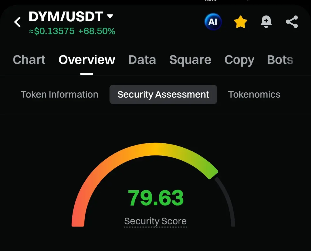Add a price alert with bell icon
This screenshot has width=311, height=251.
(266, 22)
